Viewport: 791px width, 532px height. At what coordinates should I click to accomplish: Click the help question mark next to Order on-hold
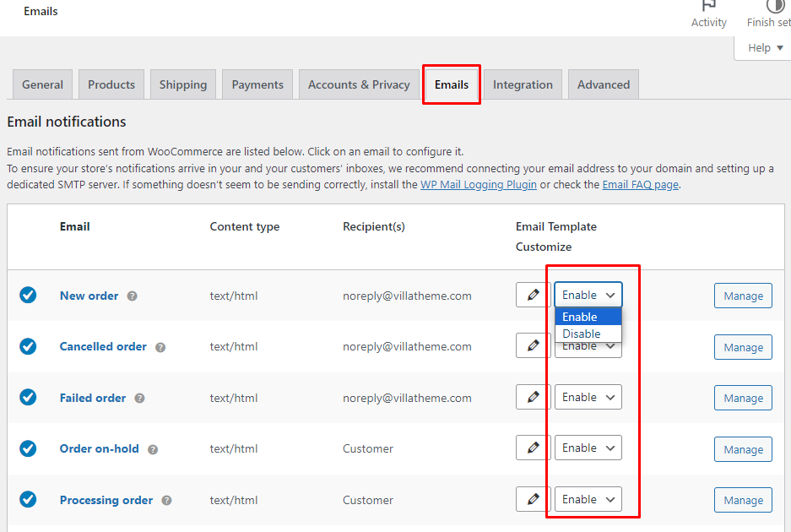[x=153, y=449]
